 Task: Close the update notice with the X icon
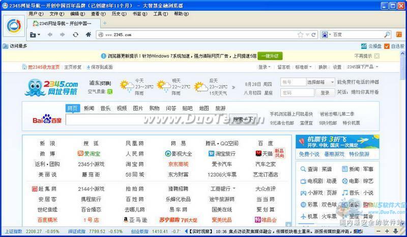pos(377,56)
